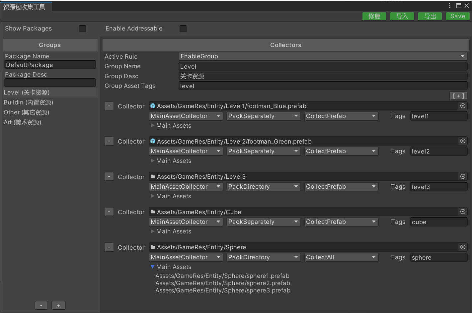Expand Main Assets under footman_Green collector
The width and height of the screenshot is (472, 313).
153,160
